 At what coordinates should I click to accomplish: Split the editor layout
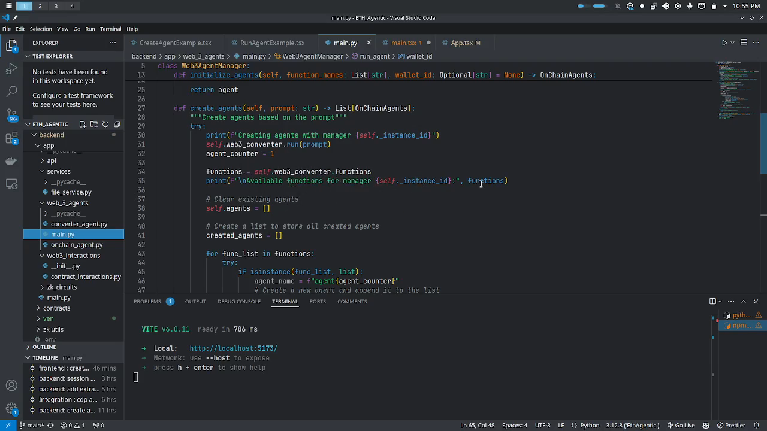[744, 43]
